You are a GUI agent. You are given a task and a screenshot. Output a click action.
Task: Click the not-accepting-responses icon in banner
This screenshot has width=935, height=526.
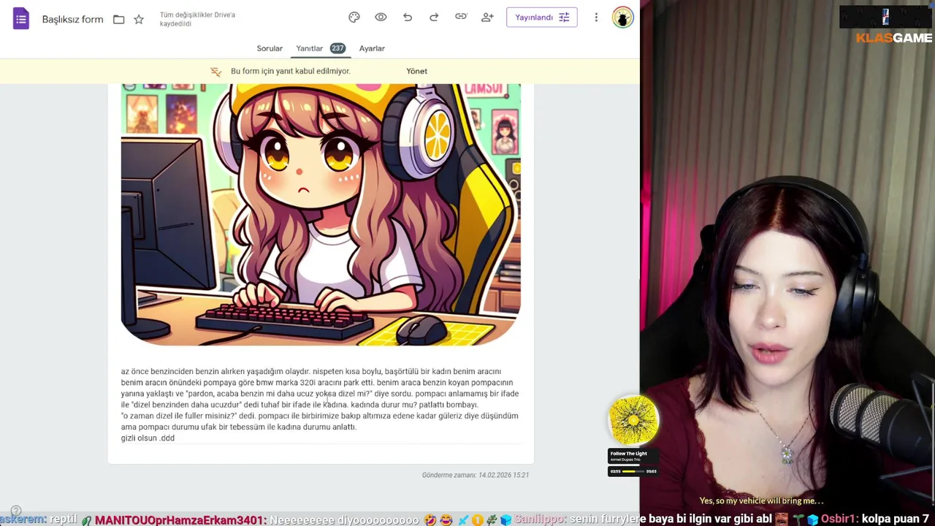pos(215,71)
